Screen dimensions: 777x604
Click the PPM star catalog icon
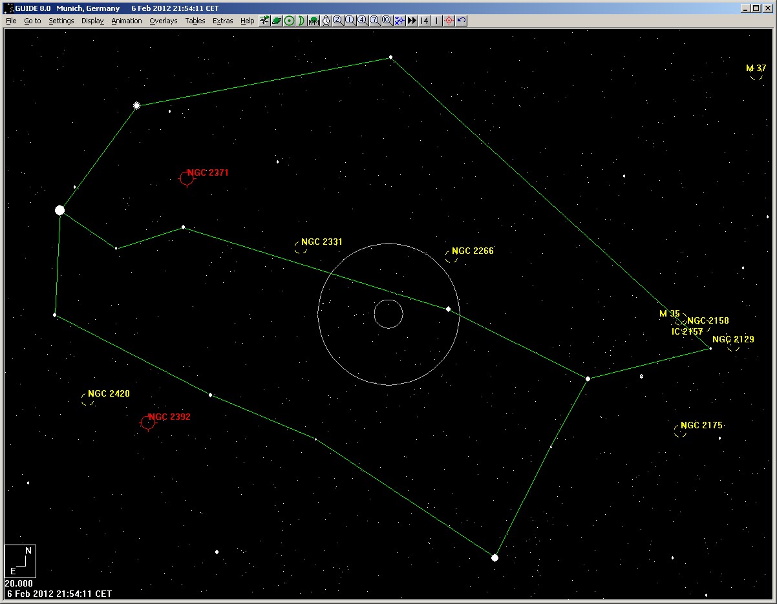pyautogui.click(x=314, y=21)
